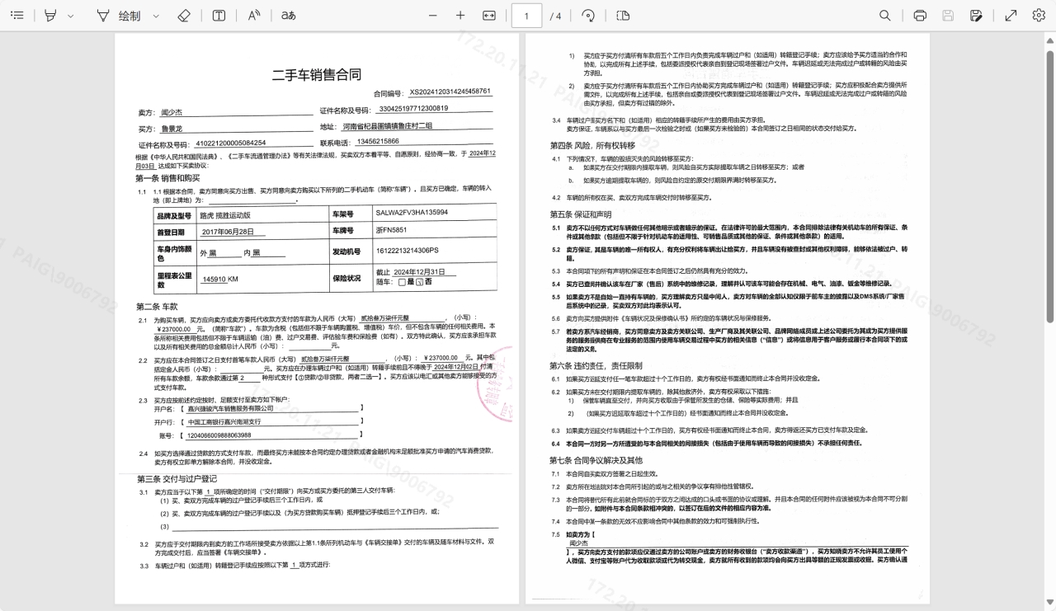
Task: Click the page number input field
Action: point(526,16)
